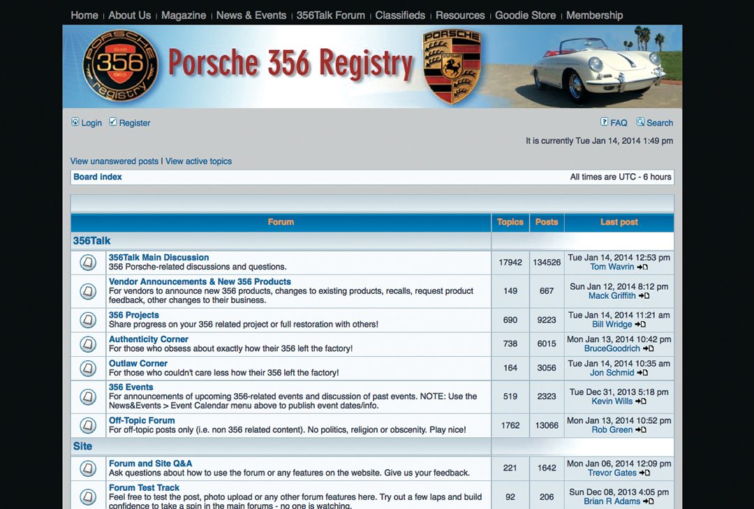Viewport: 754px width, 509px height.
Task: View latest post icon beside Bill Wridge
Action: click(640, 325)
